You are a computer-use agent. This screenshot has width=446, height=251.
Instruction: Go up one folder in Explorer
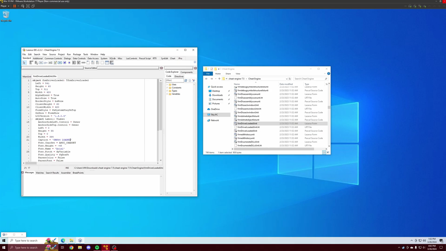tap(219, 79)
